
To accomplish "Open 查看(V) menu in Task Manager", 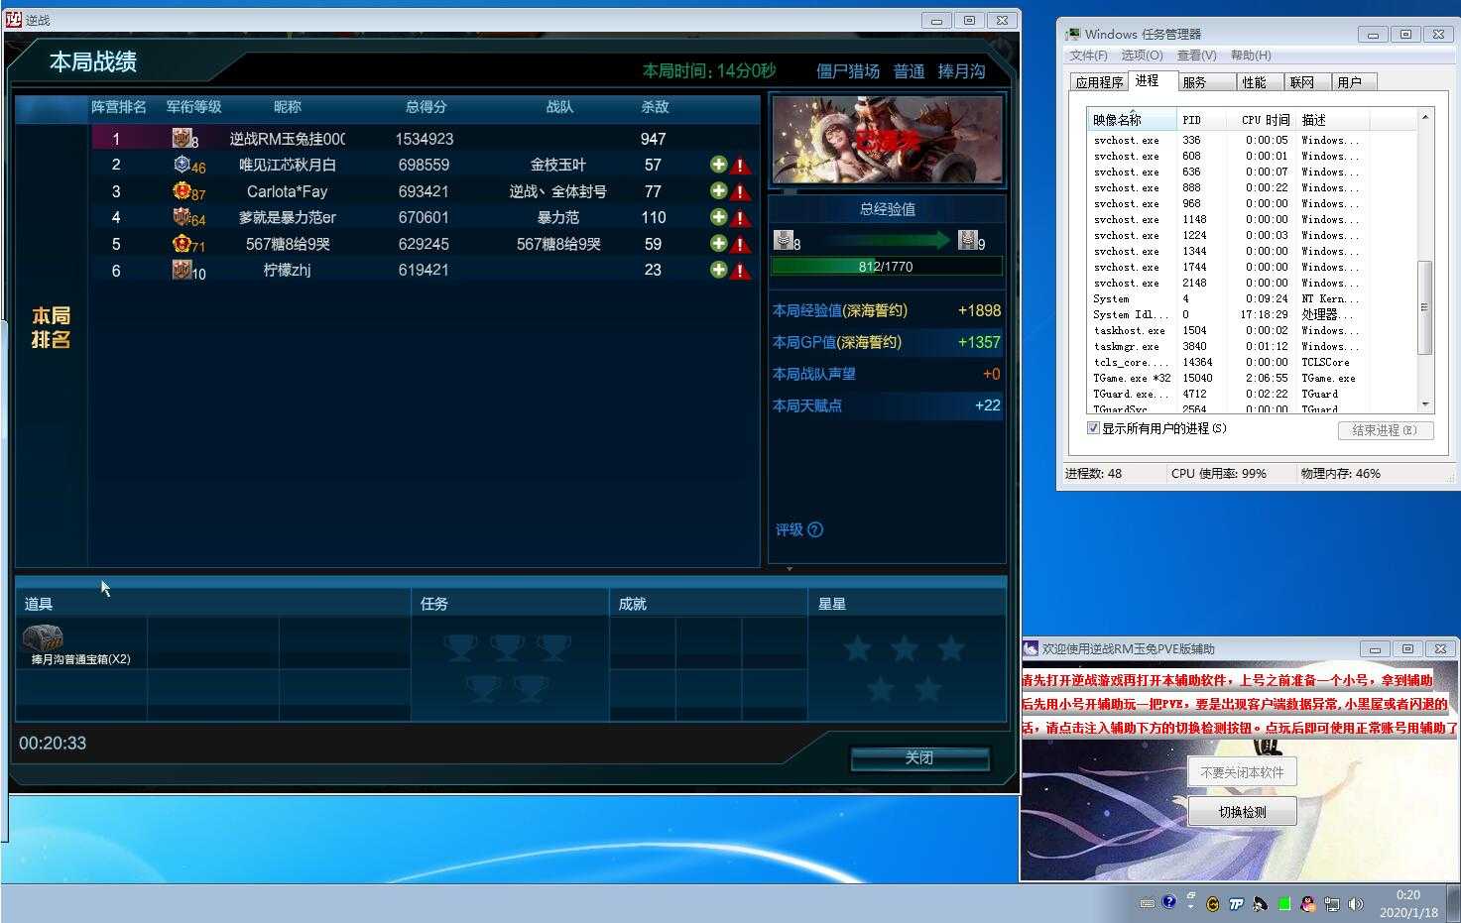I will pos(1196,56).
